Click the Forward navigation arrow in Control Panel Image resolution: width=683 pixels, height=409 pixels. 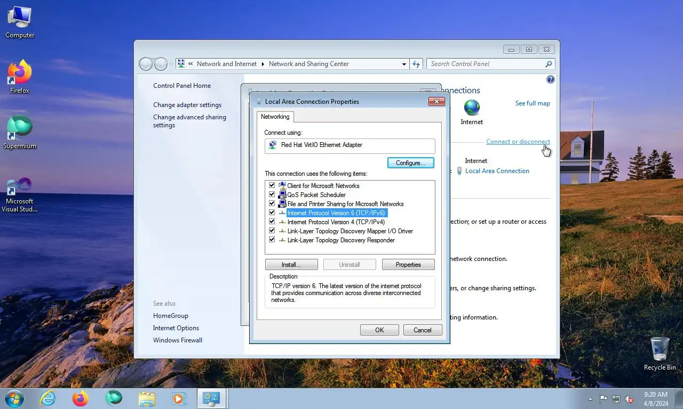click(161, 64)
